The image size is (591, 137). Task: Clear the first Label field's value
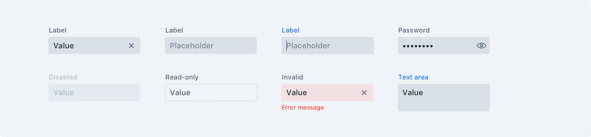pos(131,46)
